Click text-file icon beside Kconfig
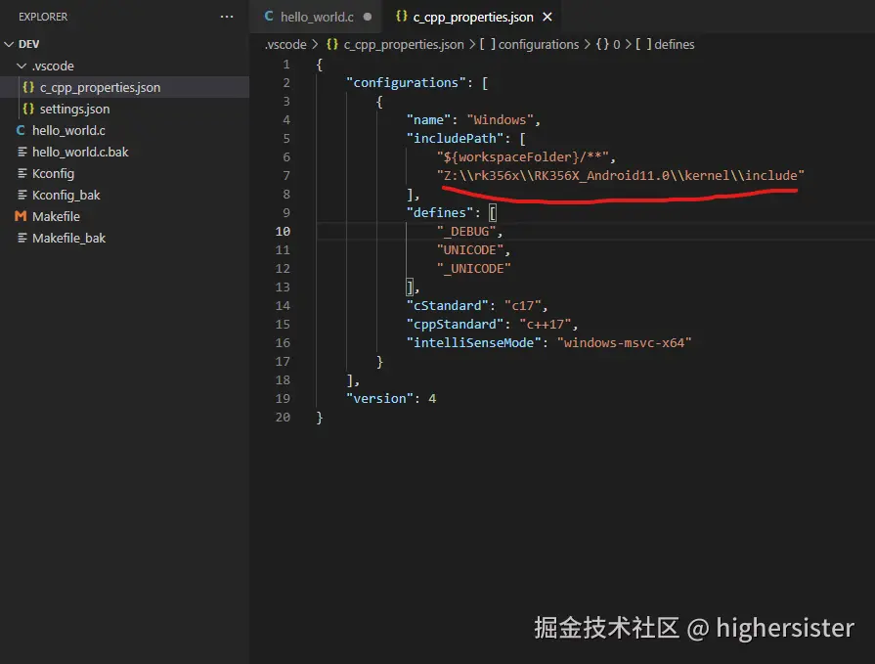Viewport: 875px width, 664px height. [22, 173]
